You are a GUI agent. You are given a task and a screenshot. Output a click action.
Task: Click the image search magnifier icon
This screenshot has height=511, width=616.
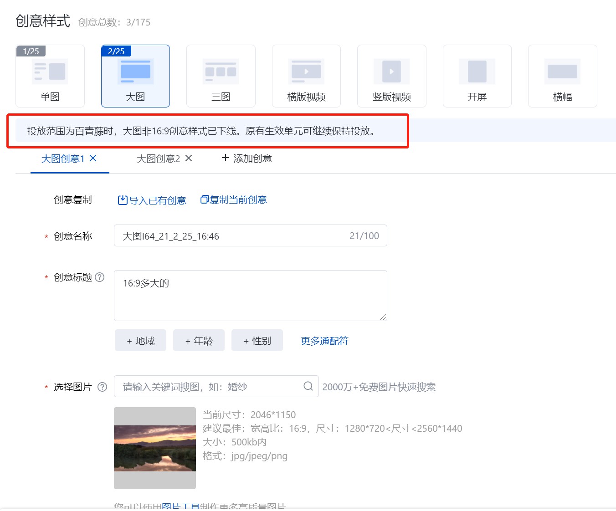tap(308, 386)
